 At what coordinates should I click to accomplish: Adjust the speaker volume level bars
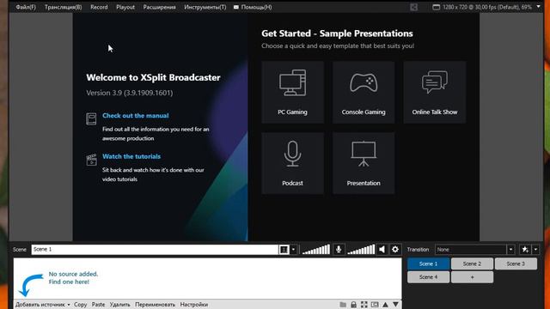coord(361,250)
